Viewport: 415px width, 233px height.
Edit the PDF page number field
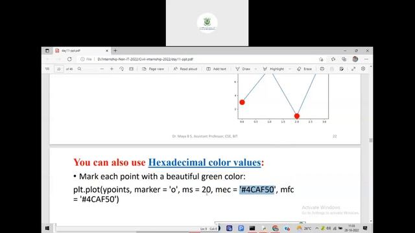point(59,69)
